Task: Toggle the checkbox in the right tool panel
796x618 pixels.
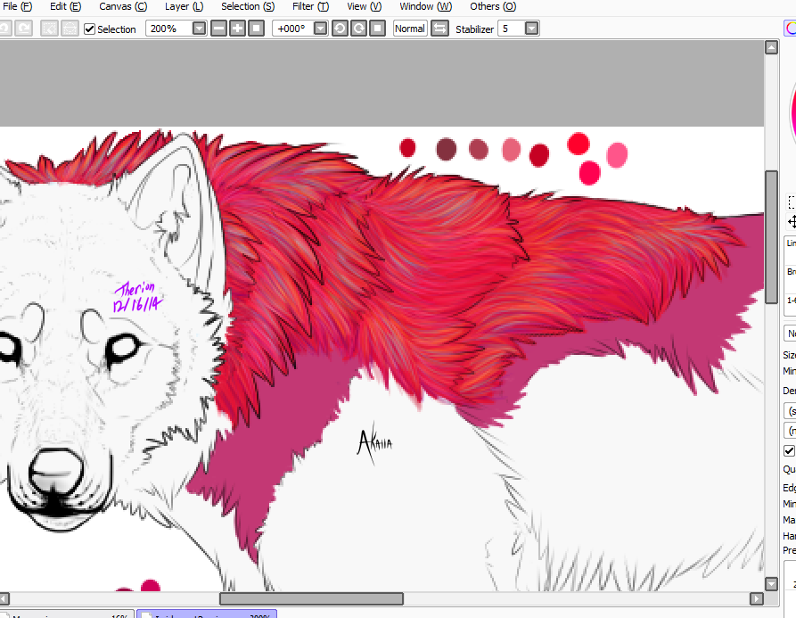Action: 789,451
